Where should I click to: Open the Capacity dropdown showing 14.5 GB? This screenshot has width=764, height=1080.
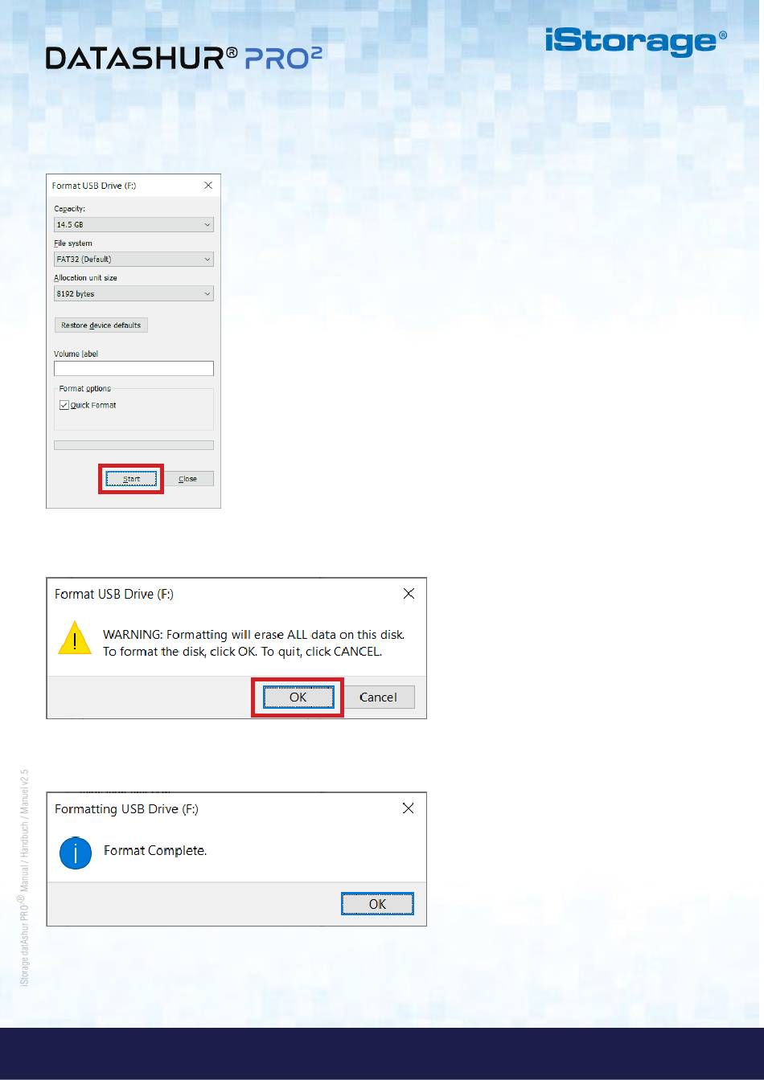pos(133,225)
